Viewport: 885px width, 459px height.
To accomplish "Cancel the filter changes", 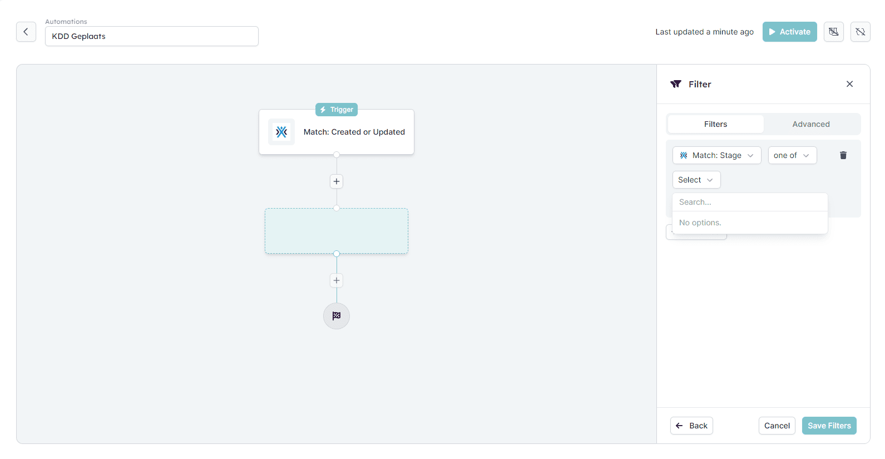I will click(x=777, y=426).
